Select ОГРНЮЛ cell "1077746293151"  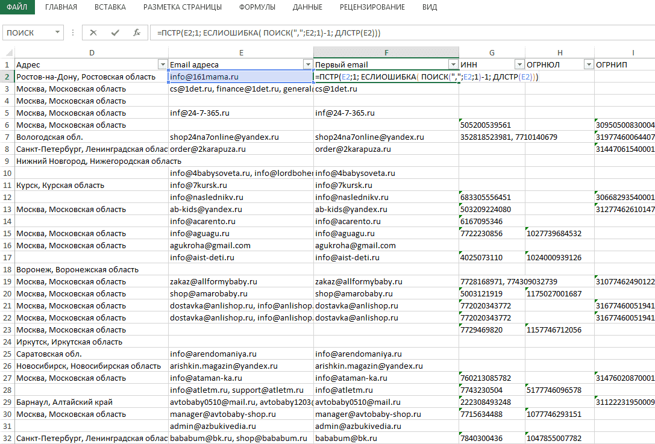(x=560, y=414)
